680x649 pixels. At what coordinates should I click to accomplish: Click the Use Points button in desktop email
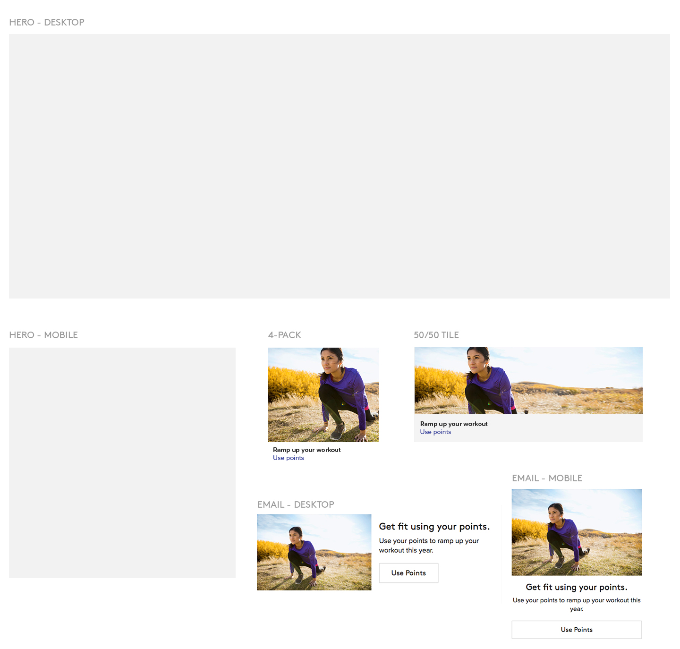click(408, 573)
